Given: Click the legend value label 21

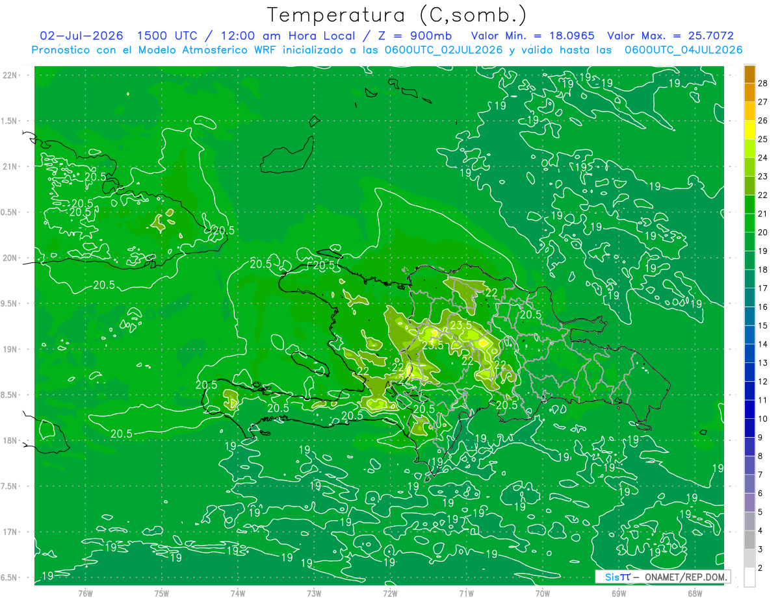Looking at the screenshot, I should click(762, 214).
